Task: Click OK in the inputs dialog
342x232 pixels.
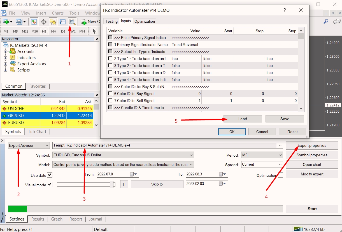Action: click(232, 132)
